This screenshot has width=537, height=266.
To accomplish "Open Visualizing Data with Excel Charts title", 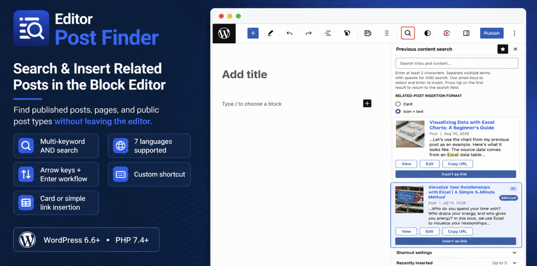I will click(462, 125).
